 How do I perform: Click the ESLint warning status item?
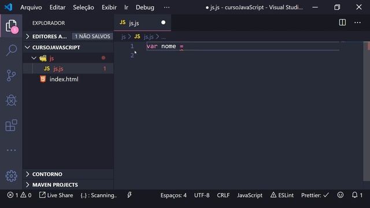tap(282, 195)
